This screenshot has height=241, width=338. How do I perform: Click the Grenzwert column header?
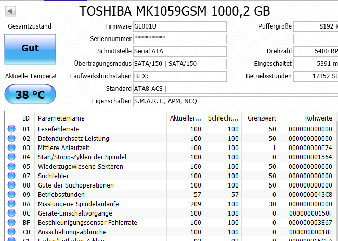tap(261, 118)
